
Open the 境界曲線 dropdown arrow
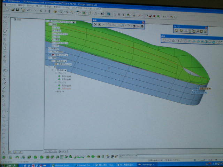pos(65,61)
